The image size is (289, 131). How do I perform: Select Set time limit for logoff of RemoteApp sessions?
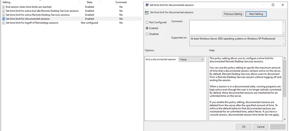click(x=32, y=23)
